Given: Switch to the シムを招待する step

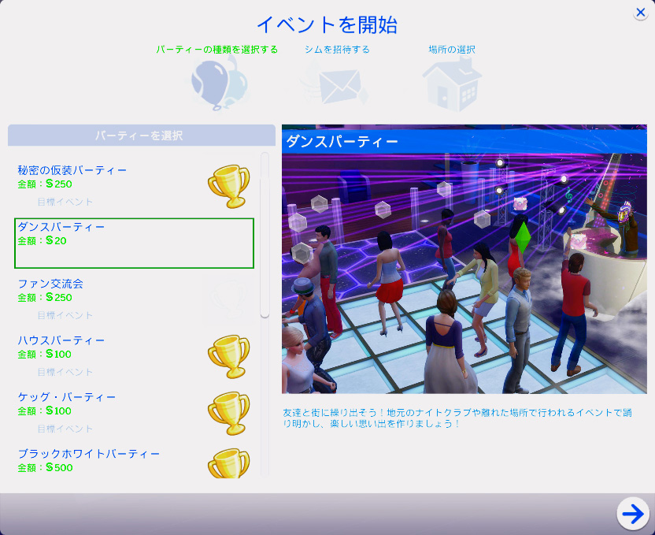Looking at the screenshot, I should (337, 50).
